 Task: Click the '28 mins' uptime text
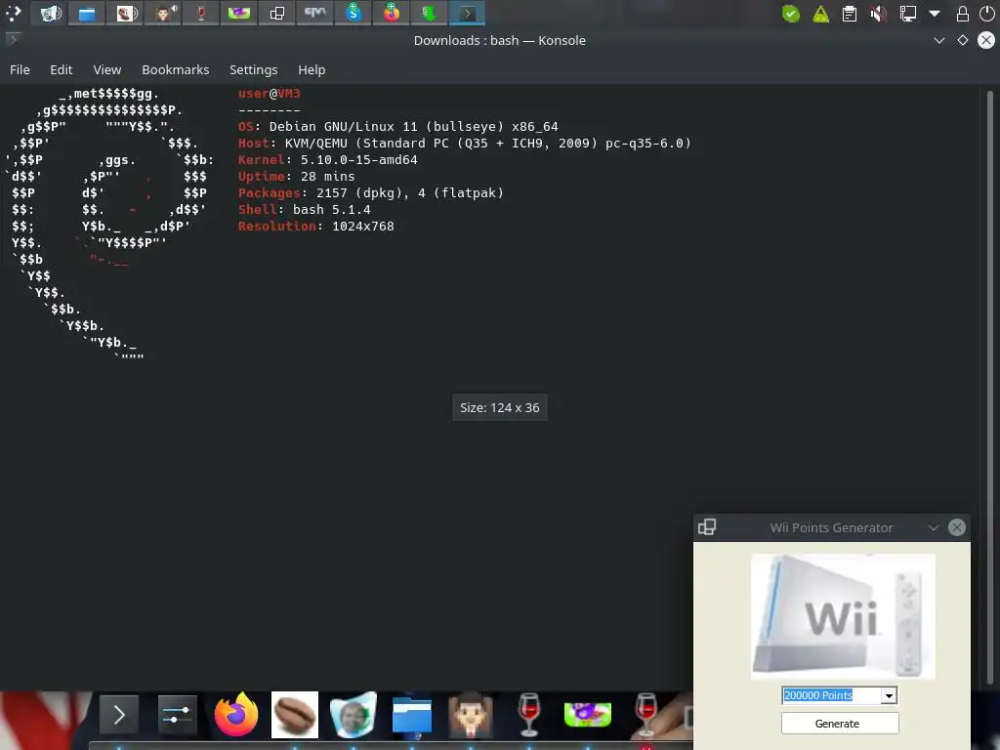coord(328,177)
